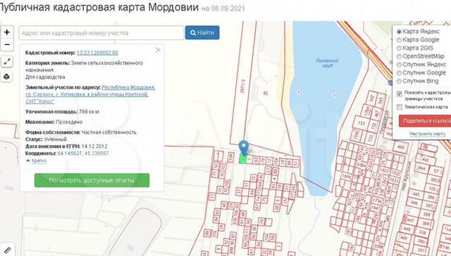This screenshot has height=256, width=451.
Task: Toggle show cadastral parcel boundaries checkbox
Action: pyautogui.click(x=400, y=94)
